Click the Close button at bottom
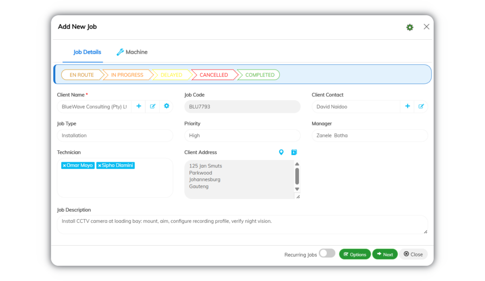Screen dimensions: 485x281 tap(413, 254)
